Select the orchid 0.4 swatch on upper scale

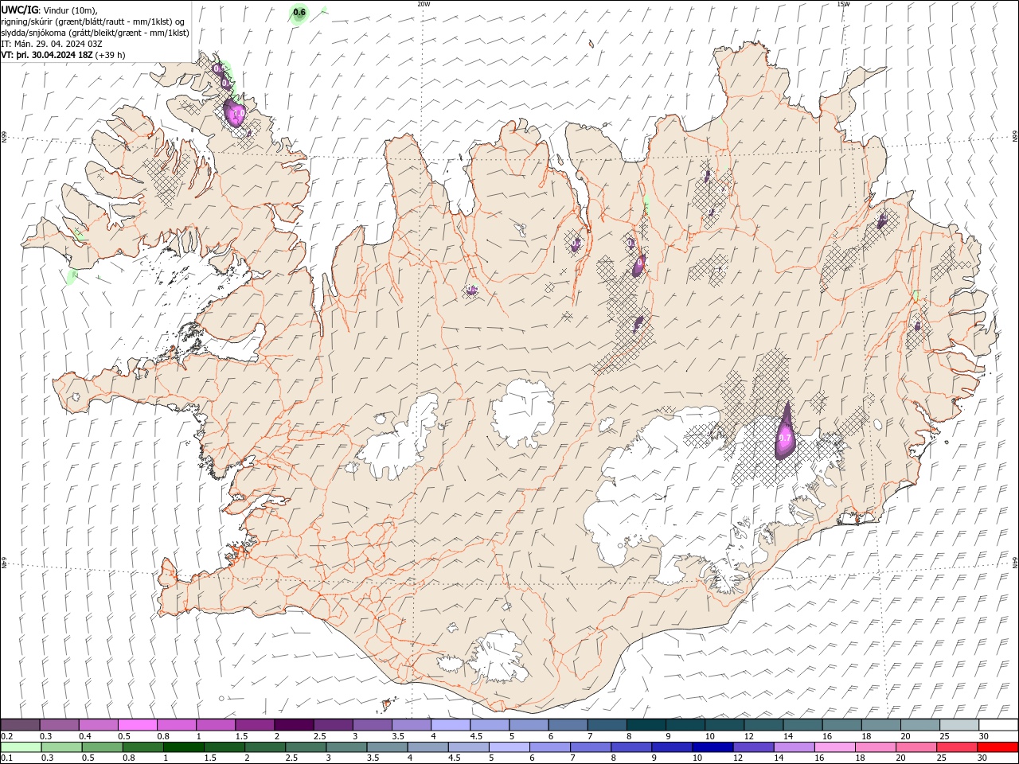pos(99,725)
